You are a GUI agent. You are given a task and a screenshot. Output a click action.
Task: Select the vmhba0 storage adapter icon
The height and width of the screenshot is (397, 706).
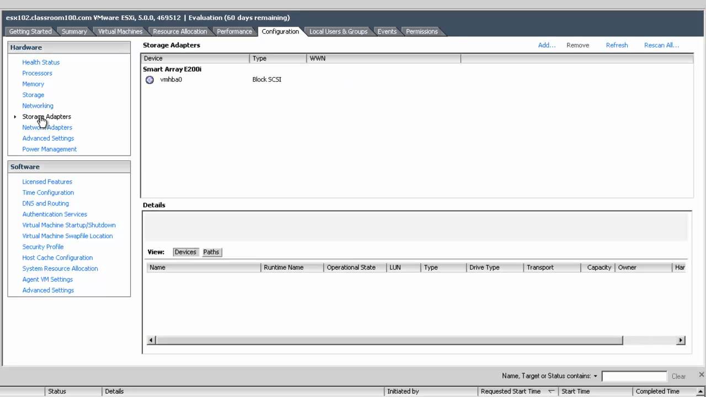pyautogui.click(x=149, y=80)
